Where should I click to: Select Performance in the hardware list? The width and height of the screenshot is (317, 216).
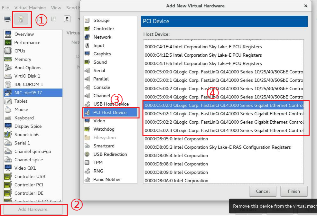(33, 42)
